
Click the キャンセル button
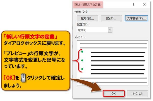(137, 93)
